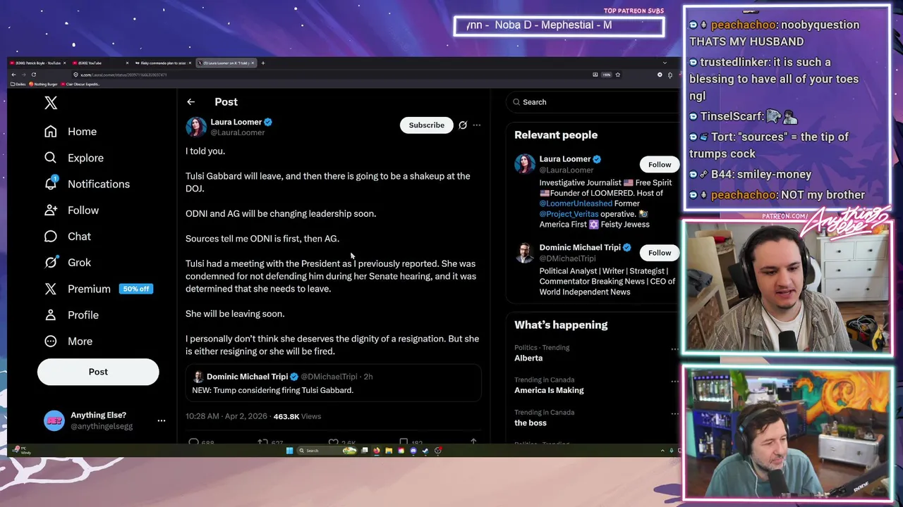Expand the More menu in sidebar

[x=68, y=341]
